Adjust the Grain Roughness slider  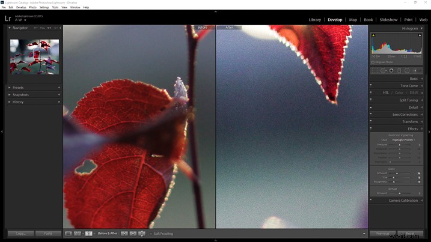(394, 182)
